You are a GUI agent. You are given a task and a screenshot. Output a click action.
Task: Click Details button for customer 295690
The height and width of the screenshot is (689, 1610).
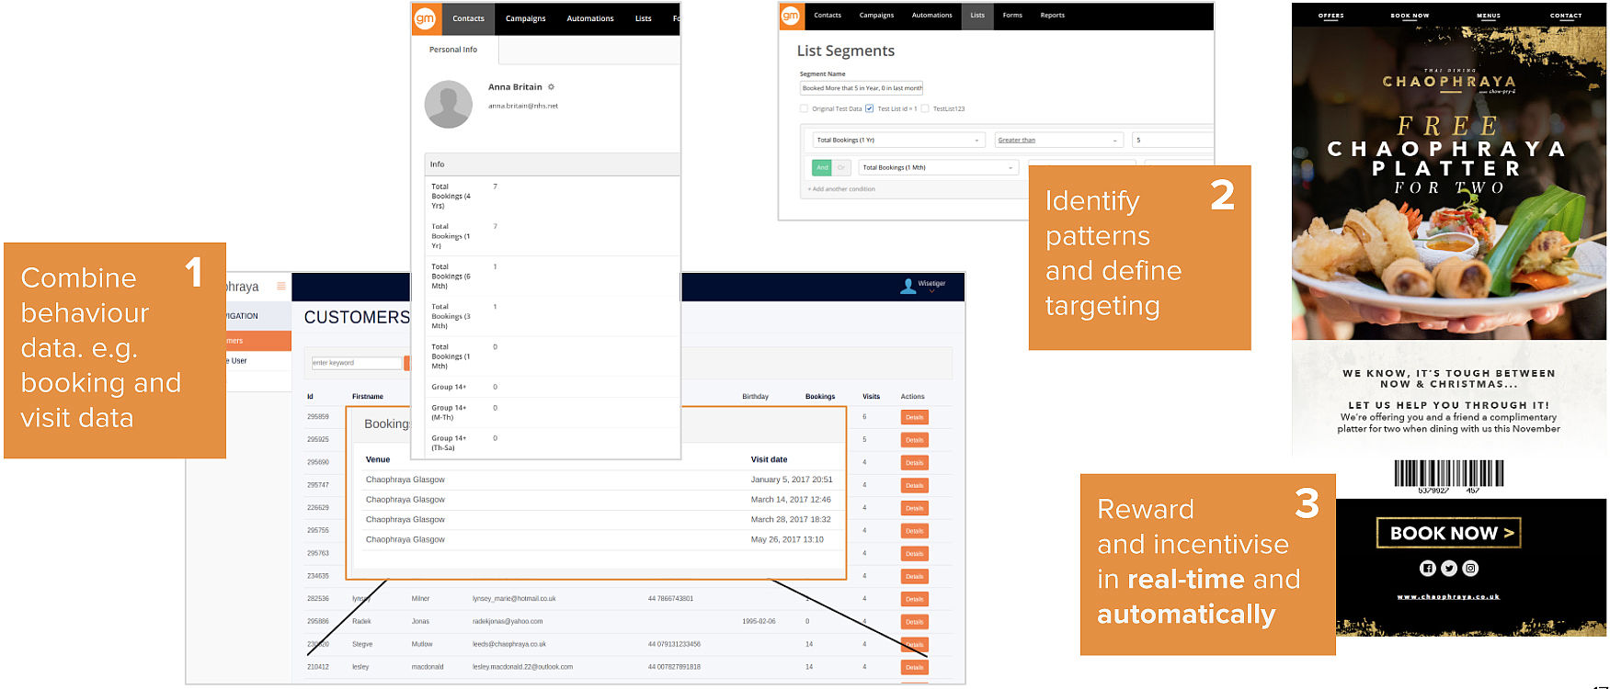click(x=914, y=463)
